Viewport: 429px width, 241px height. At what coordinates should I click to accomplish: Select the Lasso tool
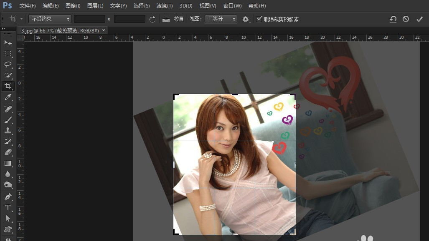(x=8, y=65)
